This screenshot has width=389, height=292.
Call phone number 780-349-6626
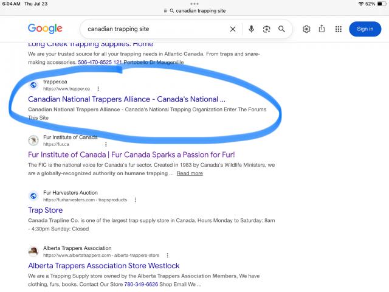pos(141,284)
